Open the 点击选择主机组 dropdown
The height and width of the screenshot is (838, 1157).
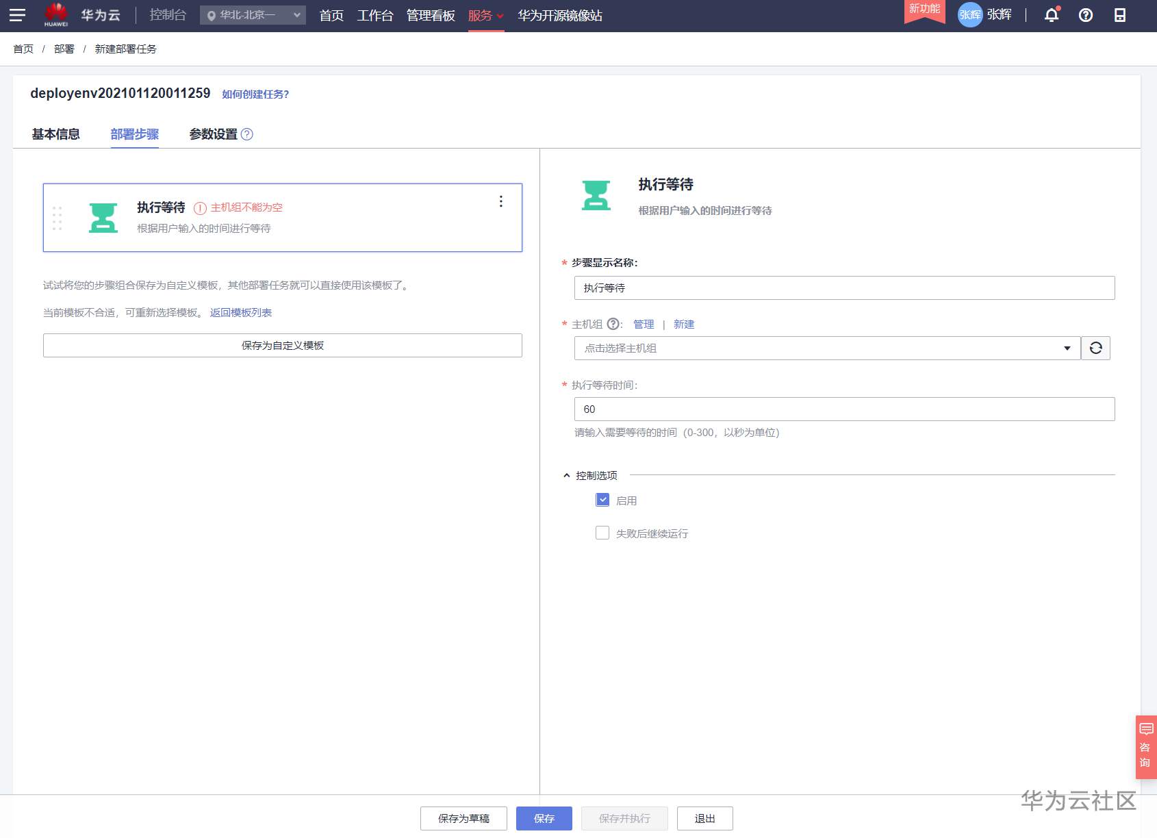coord(827,348)
